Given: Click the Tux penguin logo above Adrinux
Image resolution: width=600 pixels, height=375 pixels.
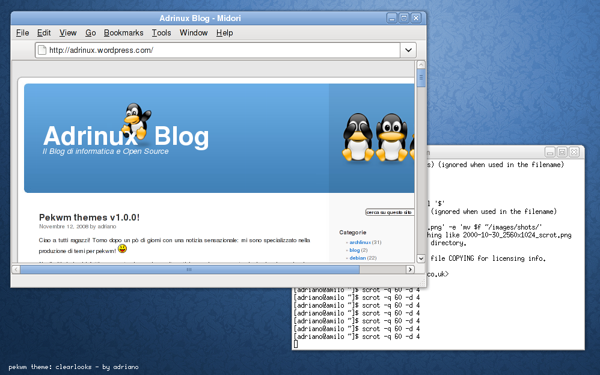Looking at the screenshot, I should tap(136, 121).
